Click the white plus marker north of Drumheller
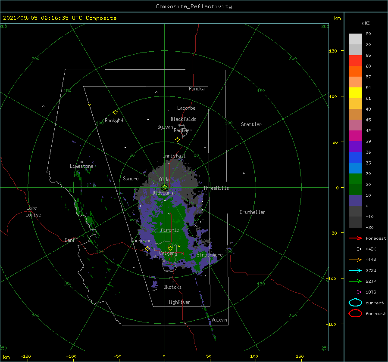The height and width of the screenshot is (362, 388). [x=244, y=173]
